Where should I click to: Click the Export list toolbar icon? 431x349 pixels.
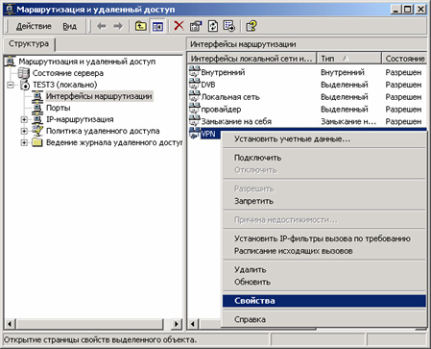229,26
